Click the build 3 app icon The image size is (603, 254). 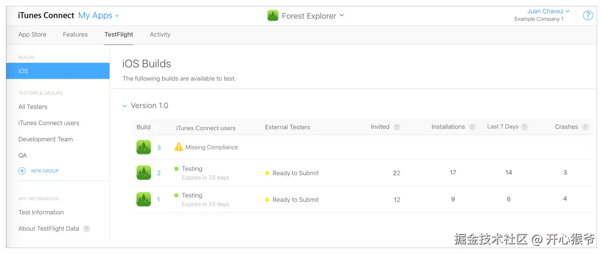click(144, 147)
